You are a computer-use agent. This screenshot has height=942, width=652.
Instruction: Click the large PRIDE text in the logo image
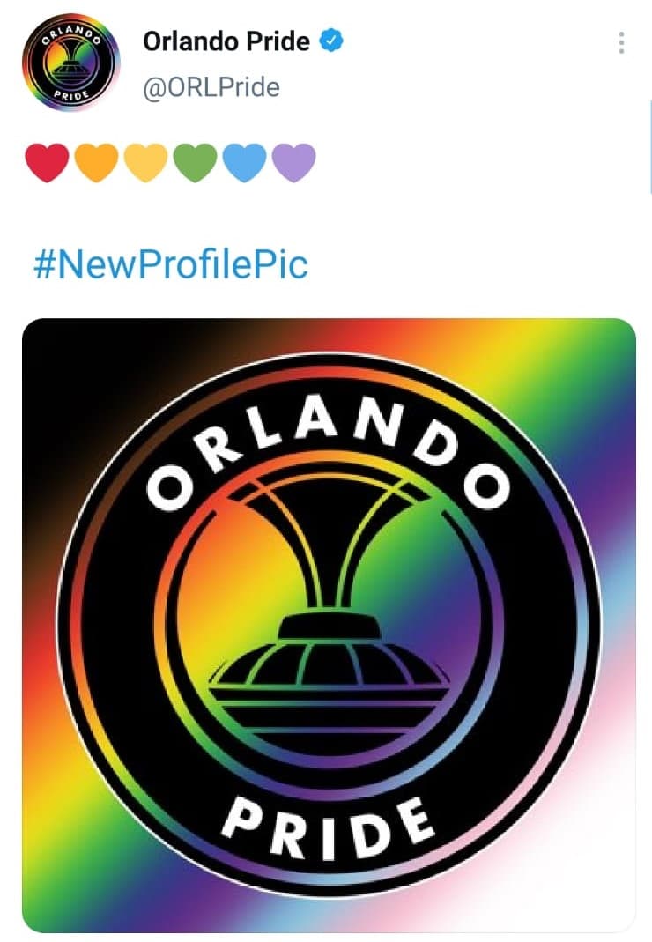[328, 827]
